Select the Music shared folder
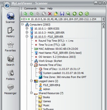Image resolution: width=107 pixels, height=110 pixels. pos(46,105)
